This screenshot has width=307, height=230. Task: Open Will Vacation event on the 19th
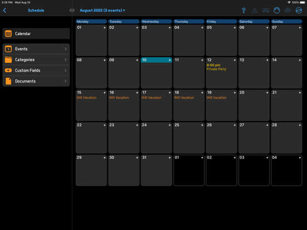pos(216,98)
